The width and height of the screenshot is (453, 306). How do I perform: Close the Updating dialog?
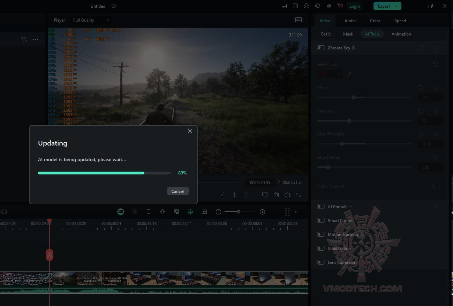point(190,131)
